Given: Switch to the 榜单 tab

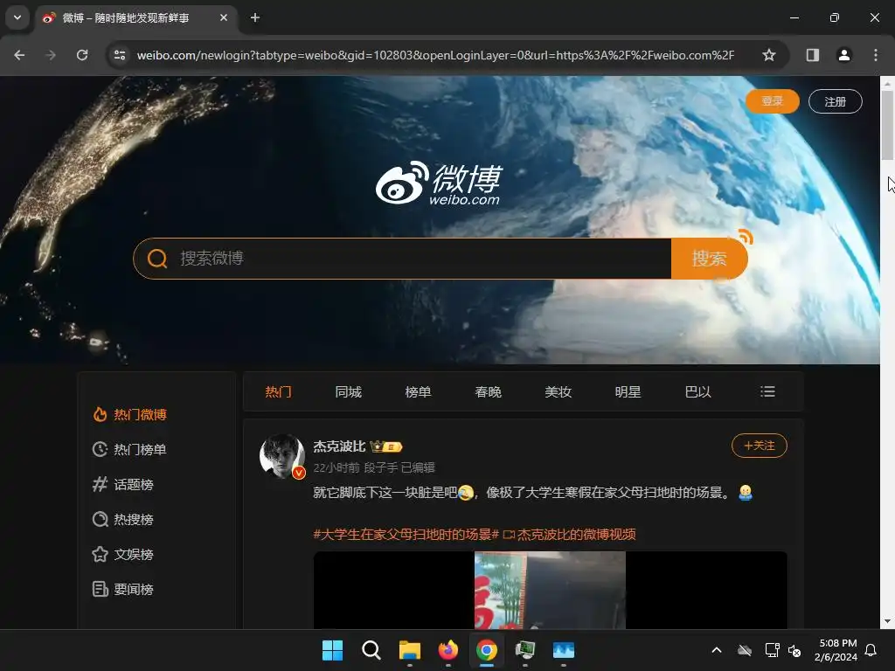Looking at the screenshot, I should coord(418,392).
